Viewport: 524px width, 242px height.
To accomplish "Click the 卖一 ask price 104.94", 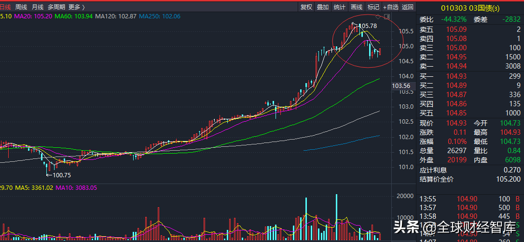I will [456, 66].
